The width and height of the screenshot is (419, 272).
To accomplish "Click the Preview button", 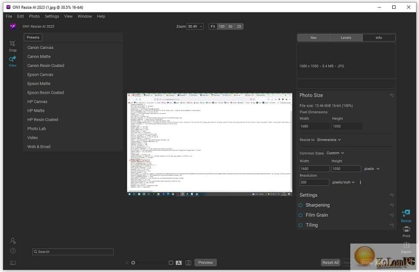I will coord(205,263).
